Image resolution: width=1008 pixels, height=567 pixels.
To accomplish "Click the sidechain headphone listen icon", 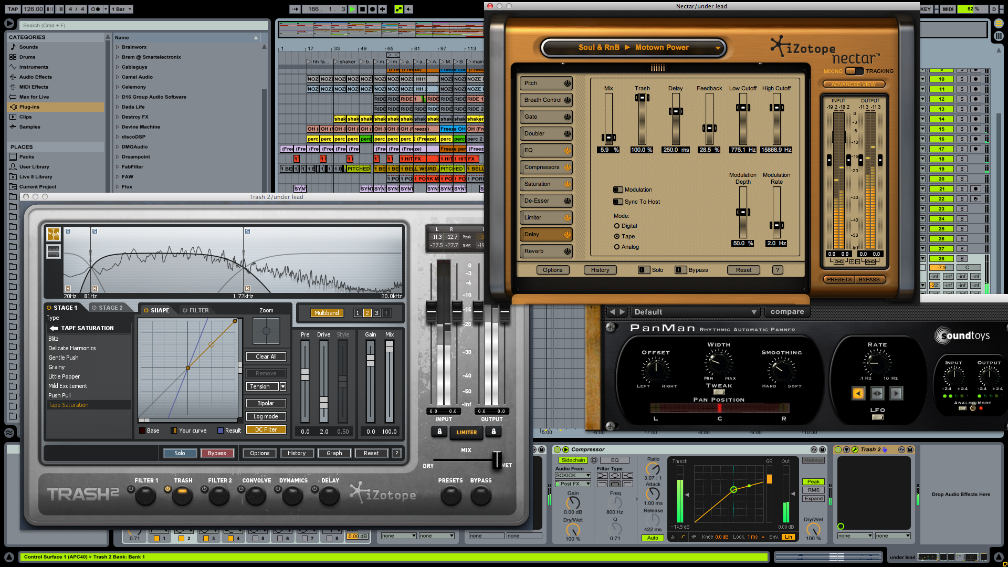I will [594, 460].
